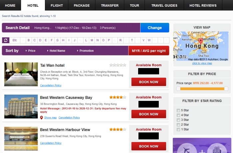Filter hotels by letter C
Viewport: 233px width, 153px height.
pos(35,40)
